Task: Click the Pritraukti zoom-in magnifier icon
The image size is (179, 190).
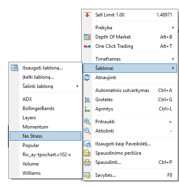Action: click(x=87, y=122)
